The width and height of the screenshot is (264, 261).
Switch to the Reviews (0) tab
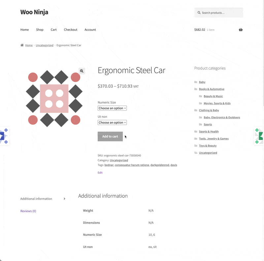pyautogui.click(x=28, y=211)
